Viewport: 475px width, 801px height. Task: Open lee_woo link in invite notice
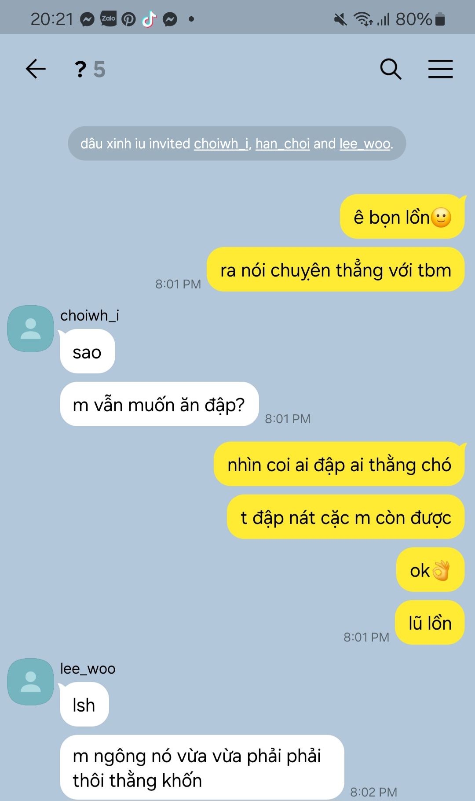pyautogui.click(x=365, y=144)
